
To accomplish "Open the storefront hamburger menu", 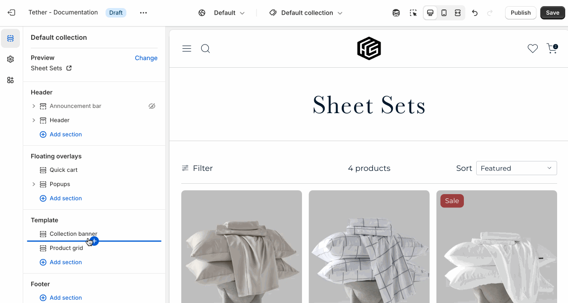I will (187, 48).
